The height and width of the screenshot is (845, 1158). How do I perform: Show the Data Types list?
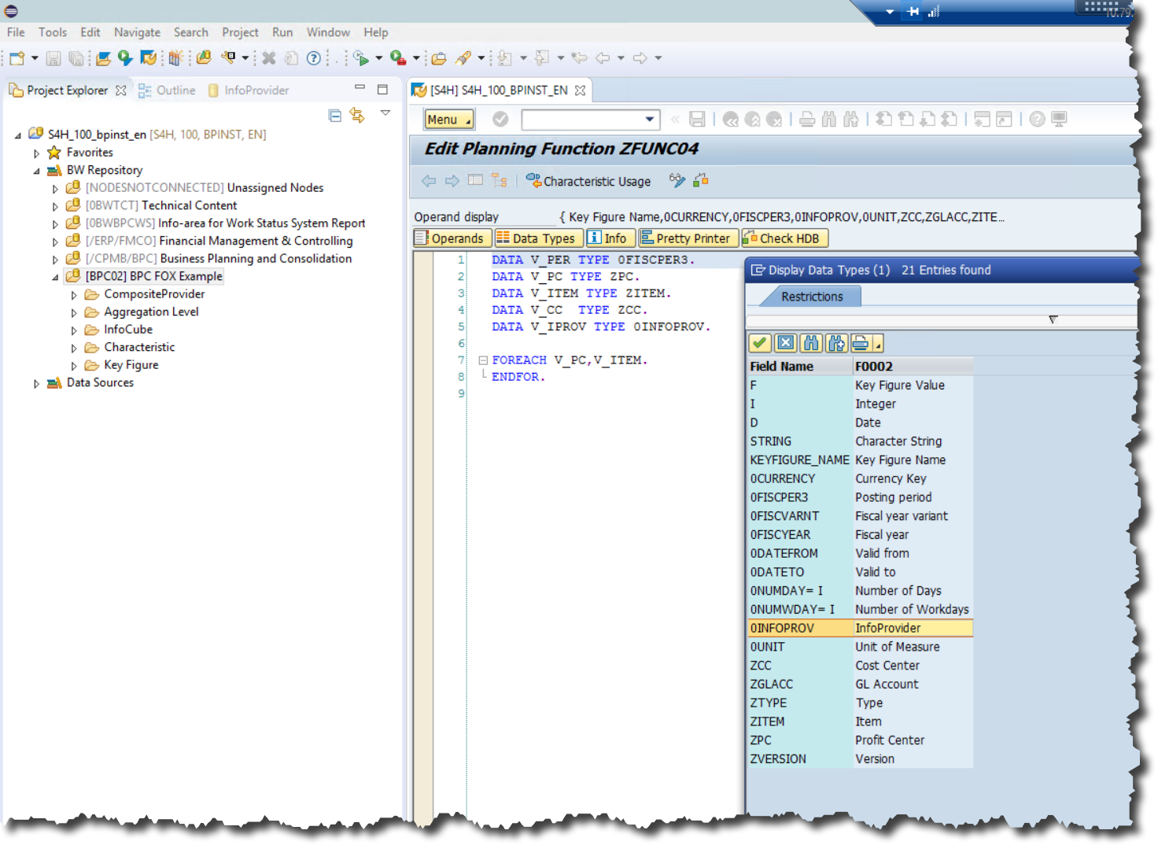538,238
